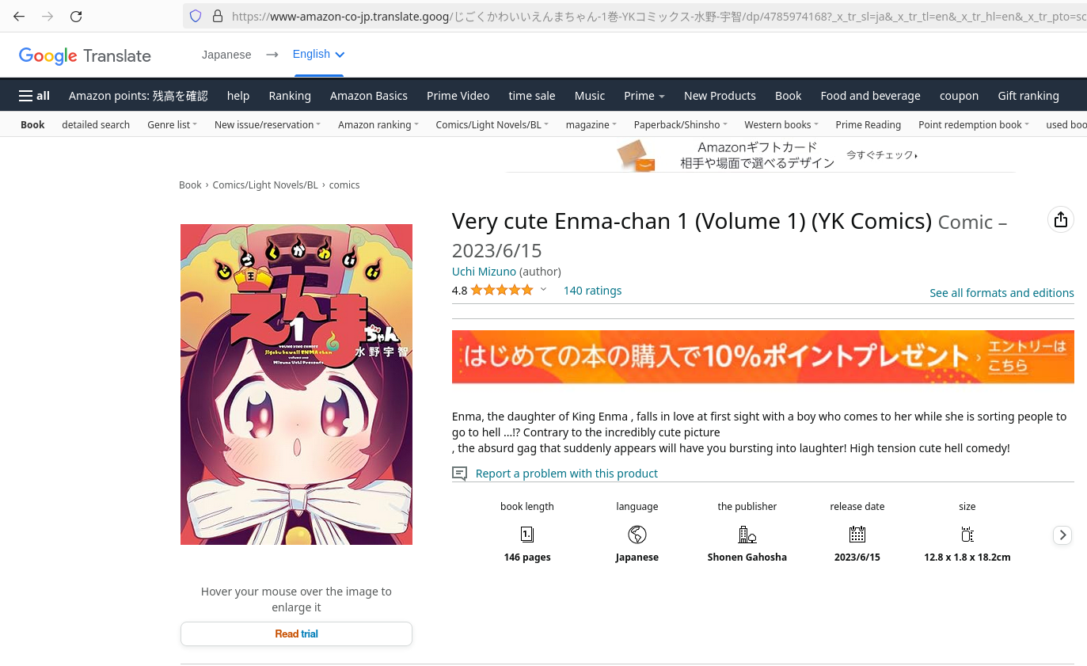Select Prime Video in the navigation bar
The width and height of the screenshot is (1087, 666).
click(458, 96)
